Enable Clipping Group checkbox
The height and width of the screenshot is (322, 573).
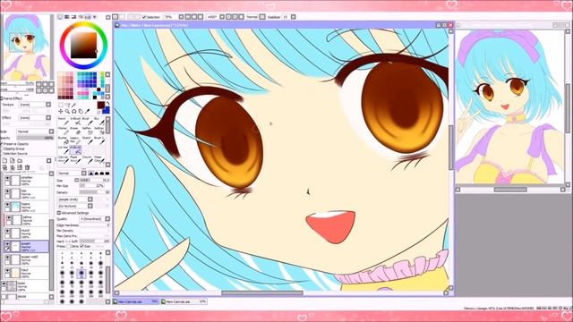click(2, 148)
